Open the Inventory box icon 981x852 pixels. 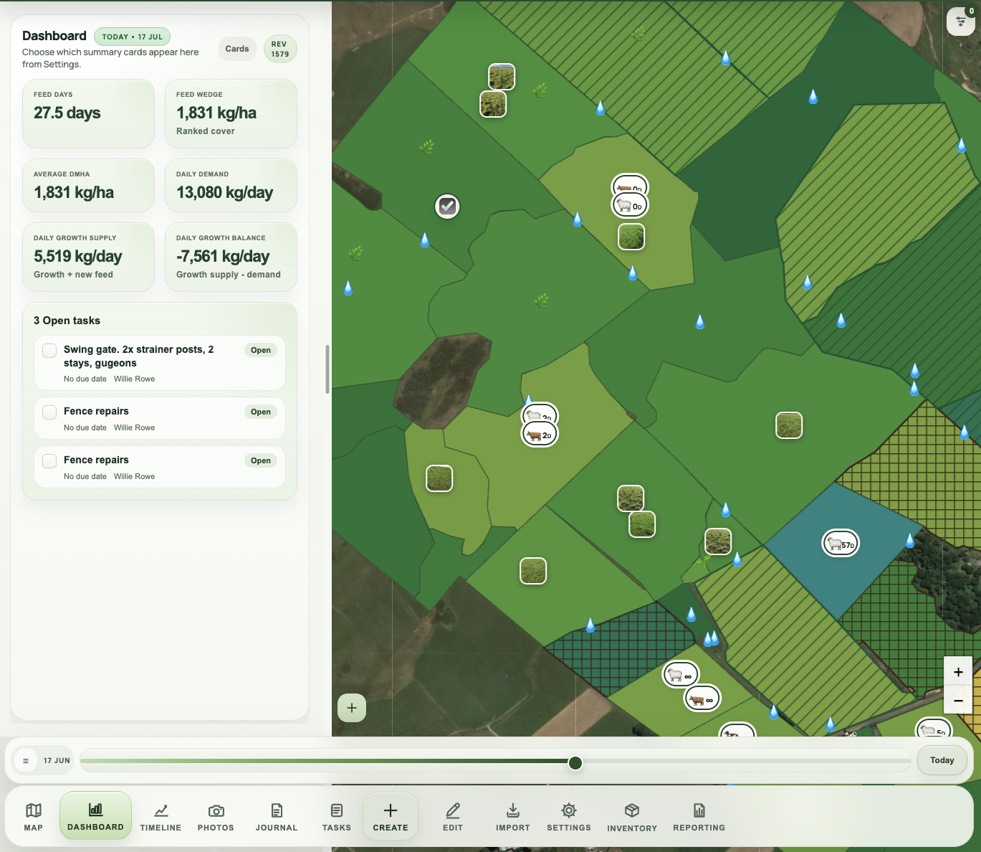click(x=632, y=817)
